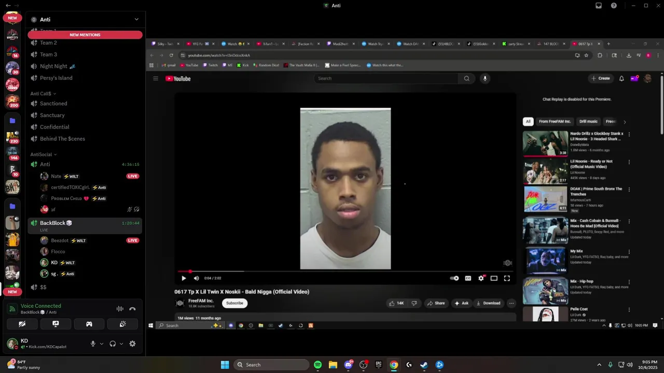Click the Share Your Screen button

tap(56, 324)
